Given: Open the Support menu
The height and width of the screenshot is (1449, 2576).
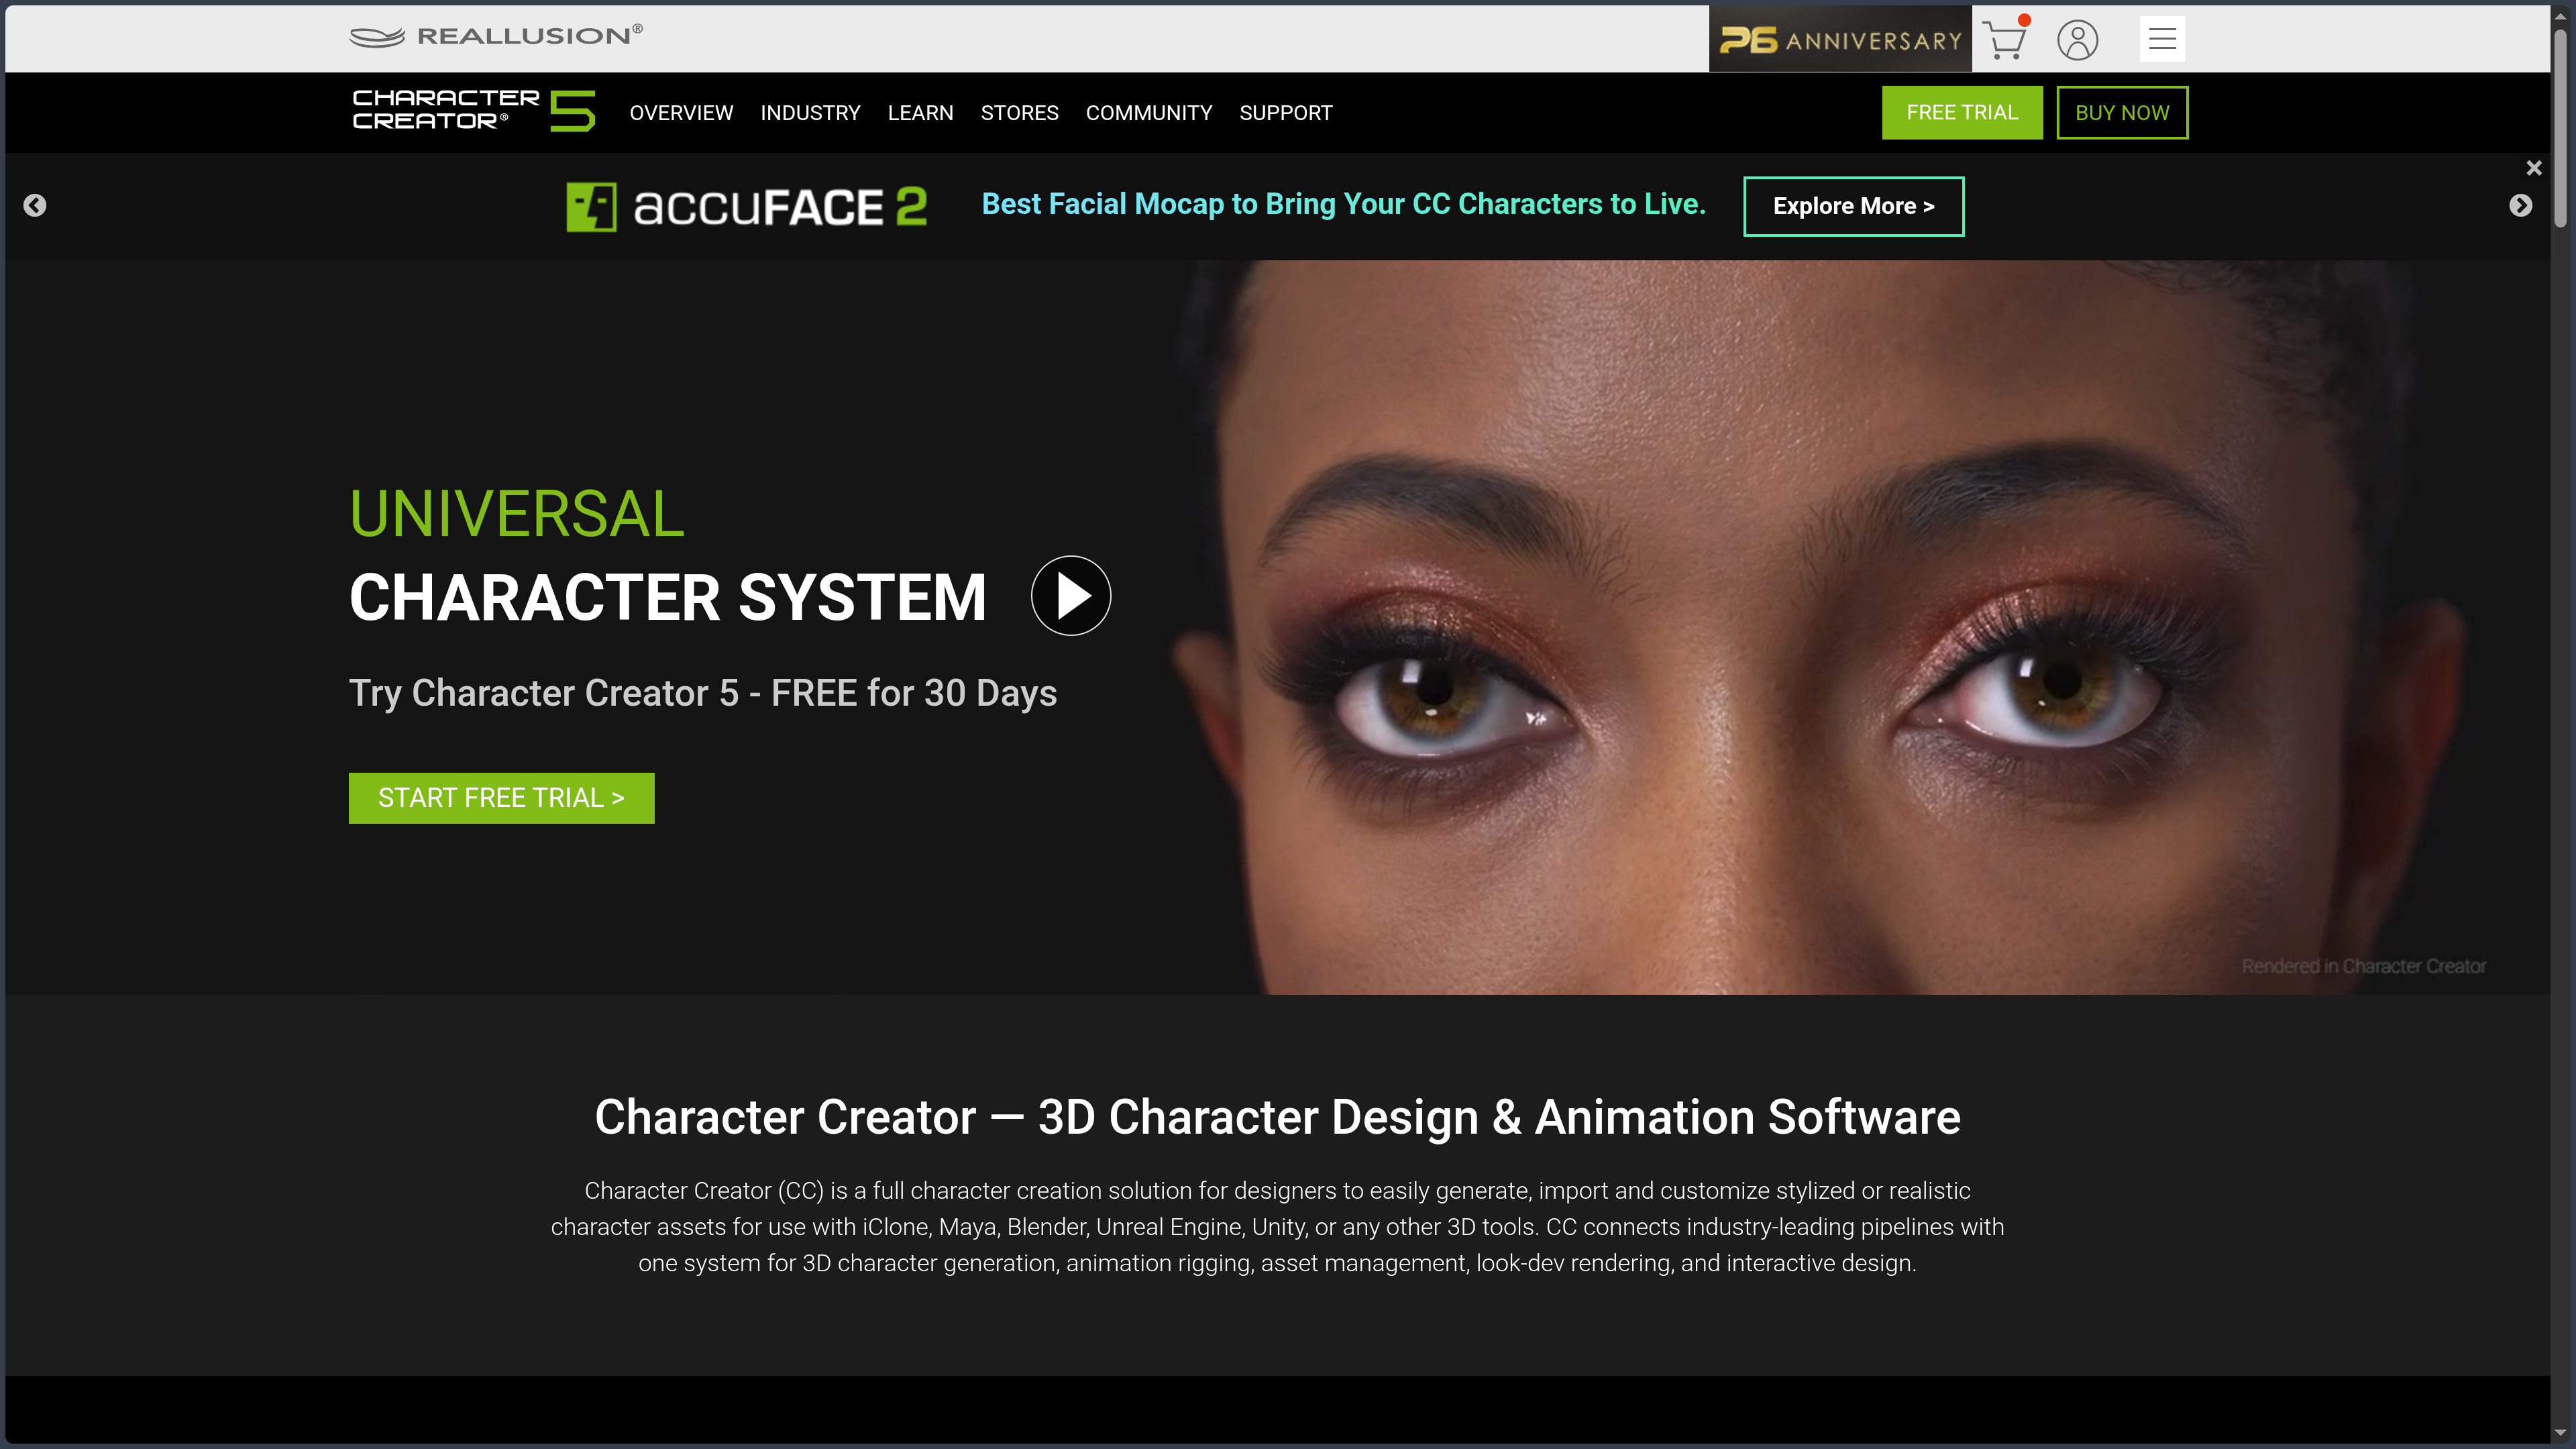Looking at the screenshot, I should [x=1286, y=113].
